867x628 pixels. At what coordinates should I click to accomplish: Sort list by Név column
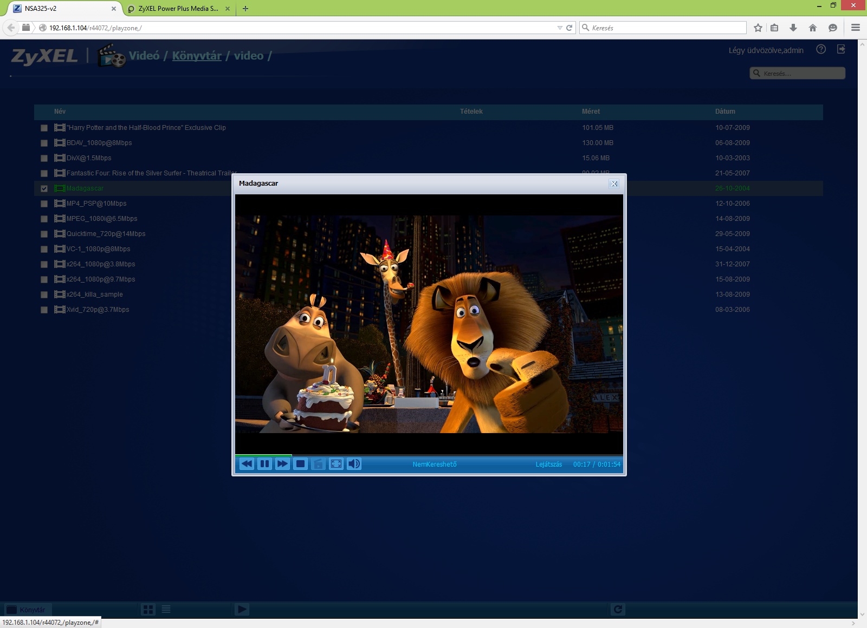click(60, 112)
